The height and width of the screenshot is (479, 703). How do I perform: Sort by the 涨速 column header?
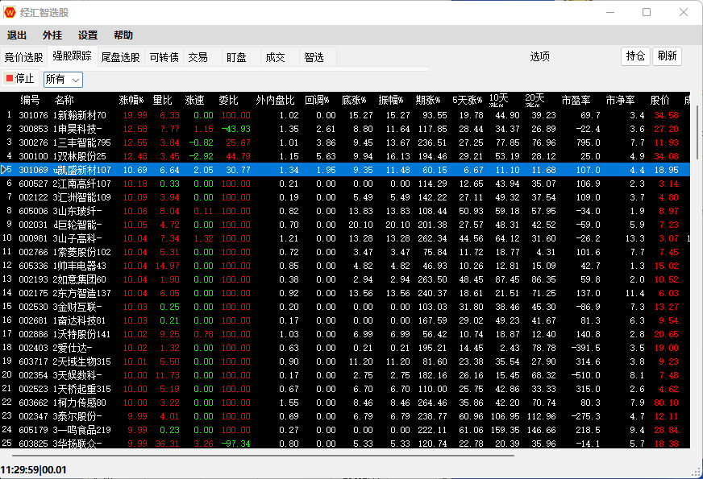tap(194, 100)
